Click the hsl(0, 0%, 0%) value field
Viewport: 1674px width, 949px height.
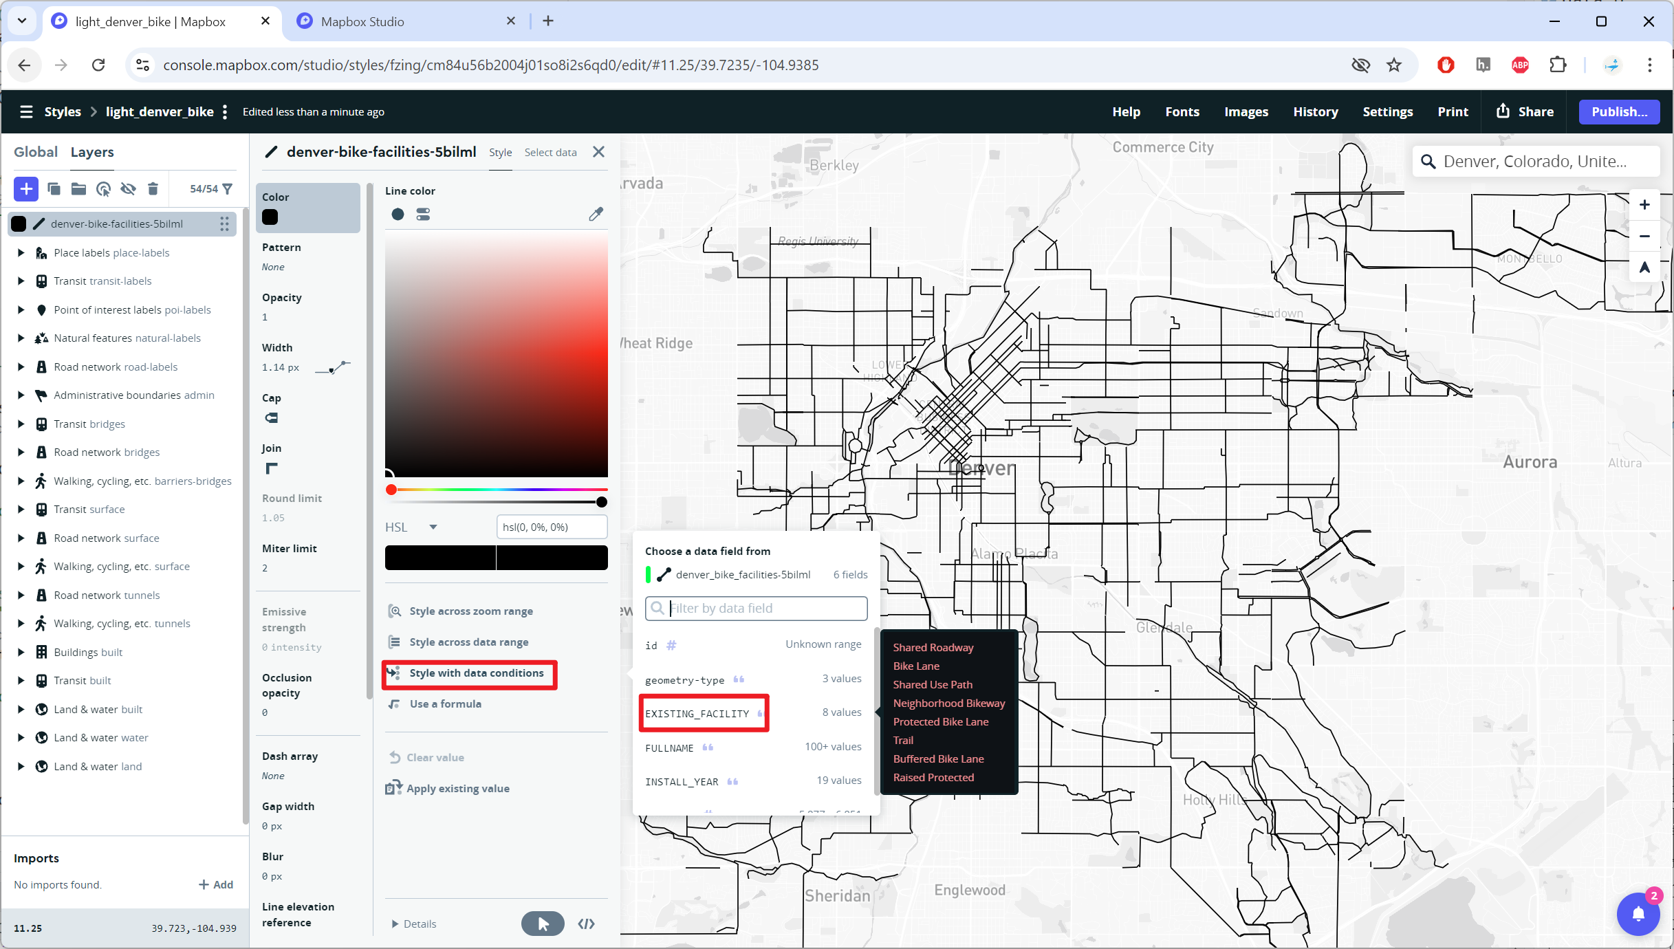(552, 527)
